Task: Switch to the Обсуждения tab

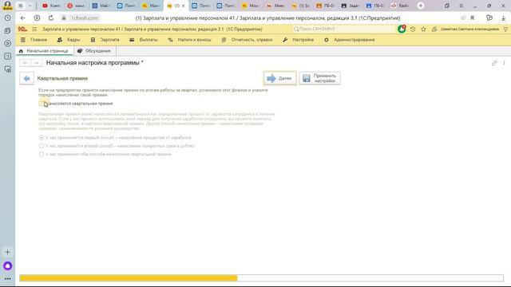Action: pyautogui.click(x=94, y=51)
